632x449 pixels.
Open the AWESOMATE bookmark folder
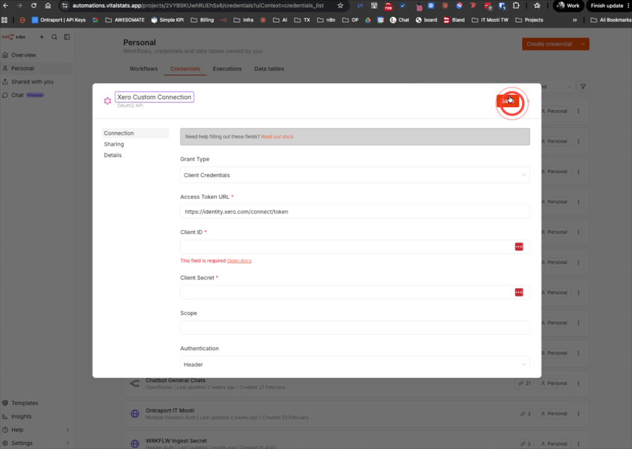[x=125, y=20]
